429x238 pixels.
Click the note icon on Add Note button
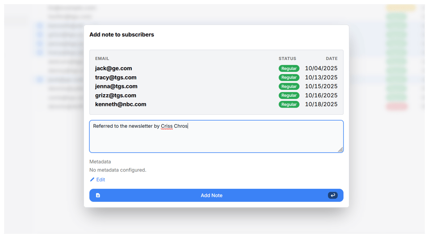98,196
